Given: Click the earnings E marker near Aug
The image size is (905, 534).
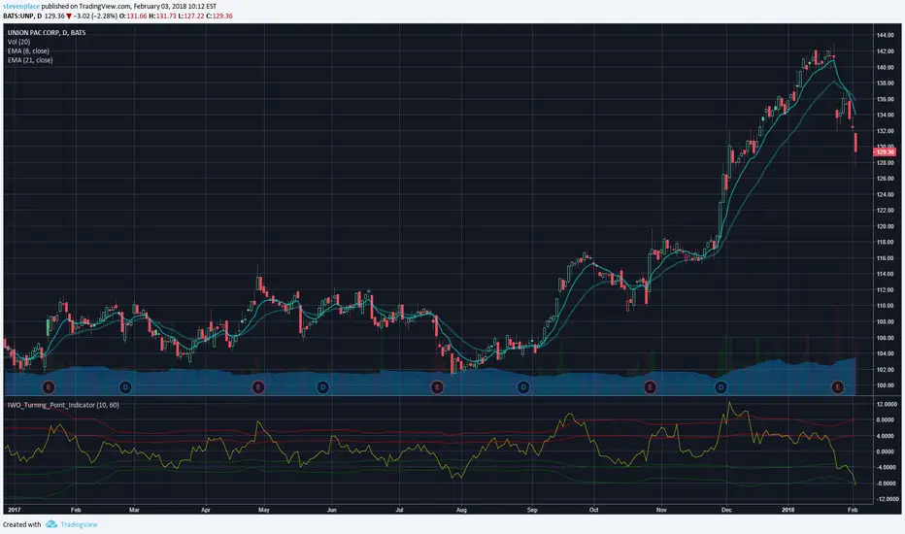Looking at the screenshot, I should (438, 387).
